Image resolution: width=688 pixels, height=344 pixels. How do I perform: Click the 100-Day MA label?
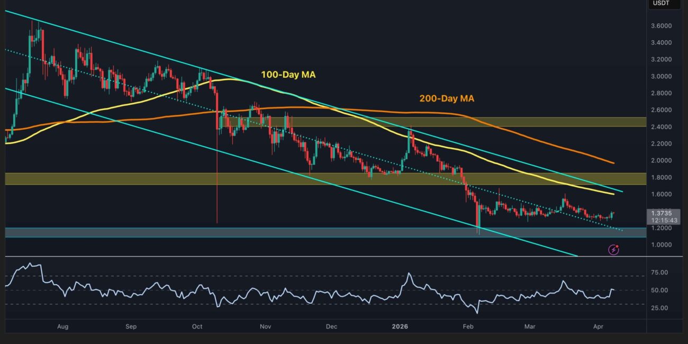point(288,75)
